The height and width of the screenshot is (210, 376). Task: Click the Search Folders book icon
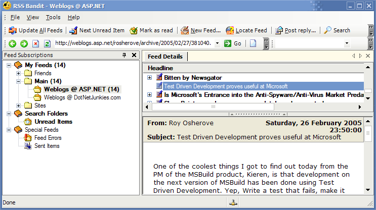pos(18,114)
